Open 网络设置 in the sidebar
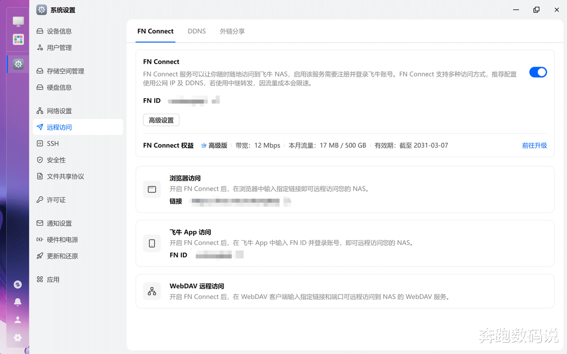The height and width of the screenshot is (354, 567). (x=78, y=111)
